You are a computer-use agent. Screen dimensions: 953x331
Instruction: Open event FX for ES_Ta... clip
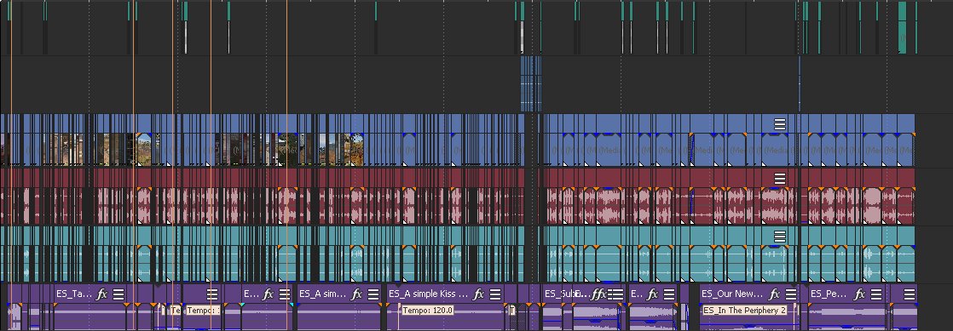point(102,294)
